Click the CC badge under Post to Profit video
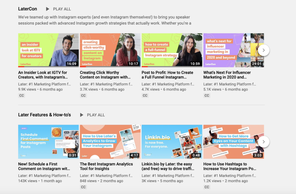296x194 pixels. [x=145, y=96]
